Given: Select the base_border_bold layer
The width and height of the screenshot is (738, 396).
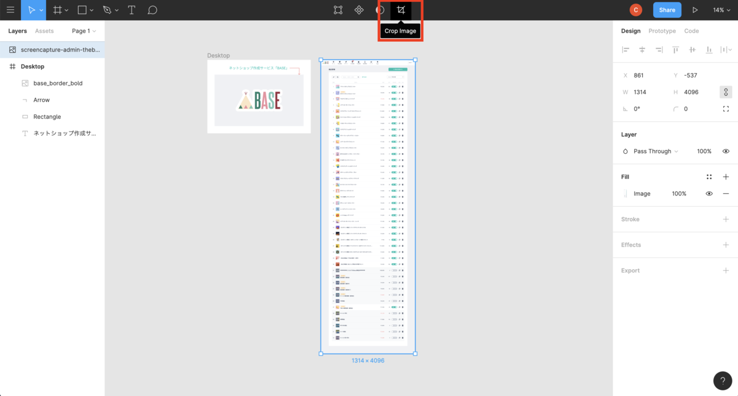Looking at the screenshot, I should [52, 83].
